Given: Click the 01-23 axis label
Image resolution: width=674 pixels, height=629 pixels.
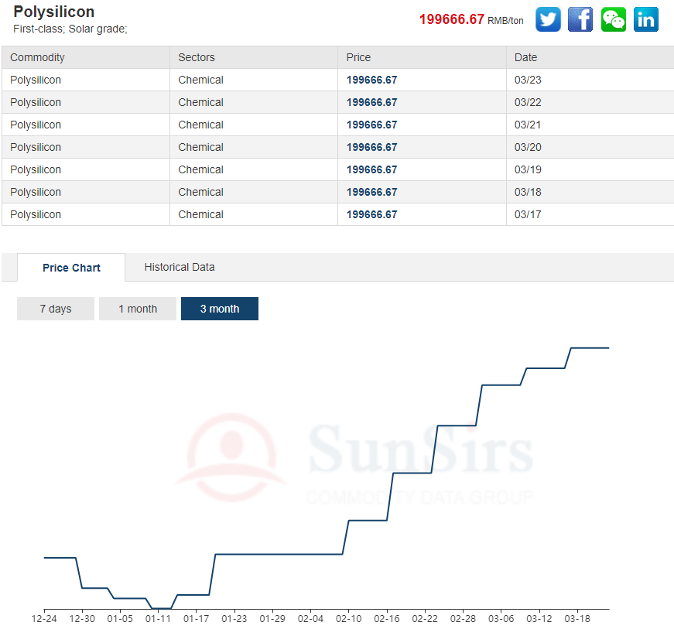Looking at the screenshot, I should tap(234, 618).
